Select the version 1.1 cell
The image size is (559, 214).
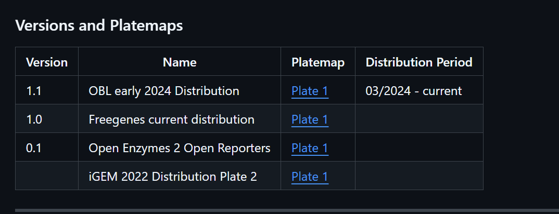(x=34, y=91)
